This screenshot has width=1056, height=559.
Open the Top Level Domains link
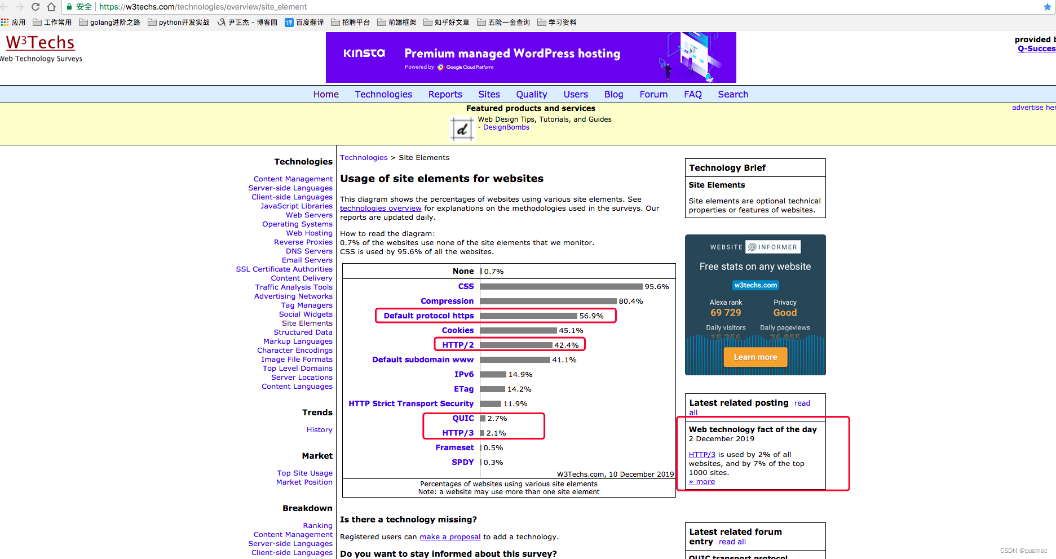(298, 369)
